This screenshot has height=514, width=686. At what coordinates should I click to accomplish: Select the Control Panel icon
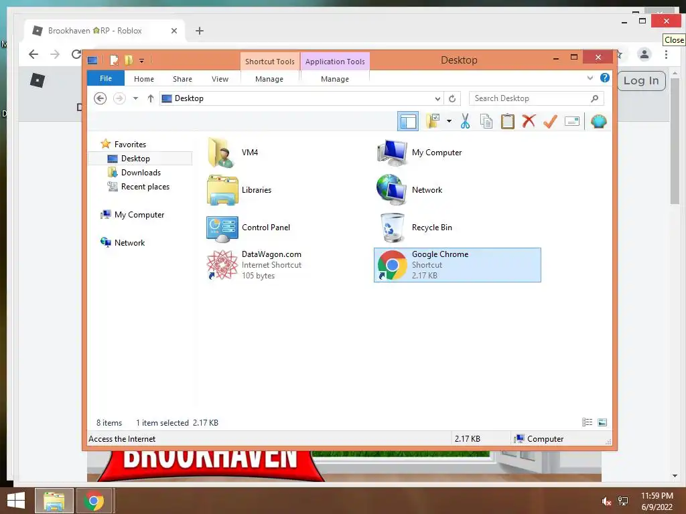222,228
